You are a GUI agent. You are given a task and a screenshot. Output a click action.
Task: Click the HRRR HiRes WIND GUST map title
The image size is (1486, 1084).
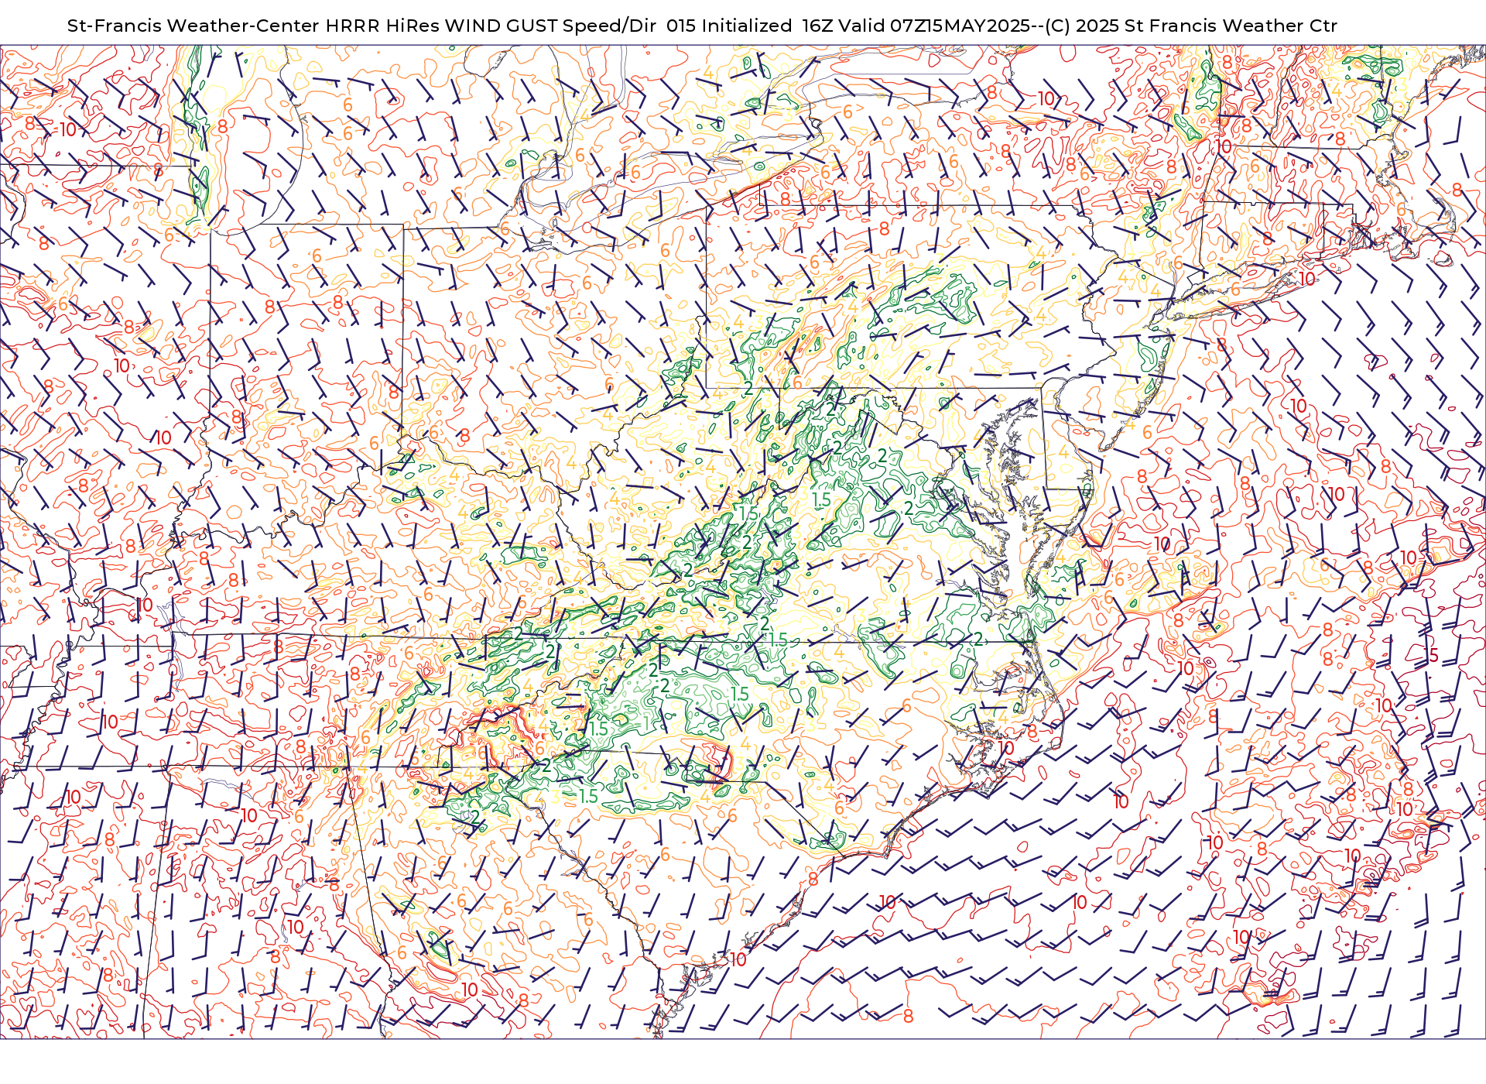tap(702, 26)
